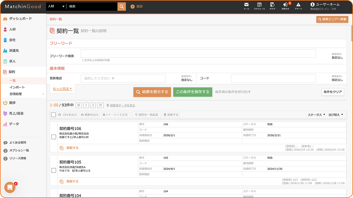Open the alert warning icon
Screen dimensions: 353x198
click(x=298, y=5)
